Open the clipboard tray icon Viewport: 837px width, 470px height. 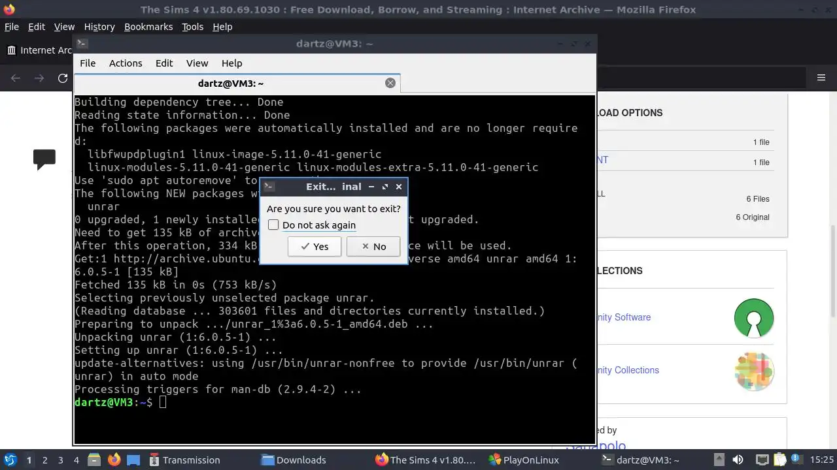(779, 460)
